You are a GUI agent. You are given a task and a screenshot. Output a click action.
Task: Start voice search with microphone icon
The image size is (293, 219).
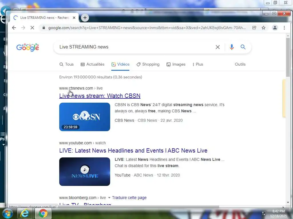tap(232, 47)
